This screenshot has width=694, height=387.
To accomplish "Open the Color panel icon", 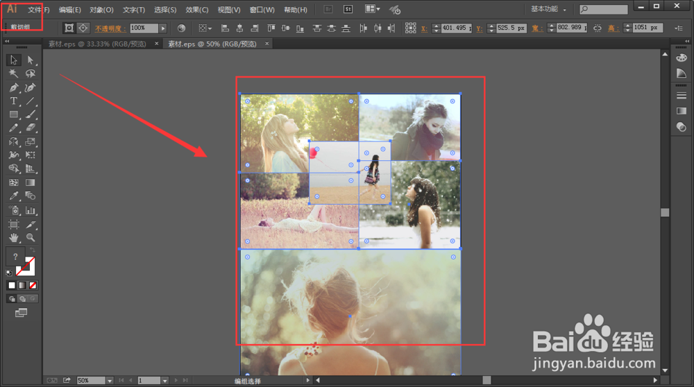I will pyautogui.click(x=682, y=58).
